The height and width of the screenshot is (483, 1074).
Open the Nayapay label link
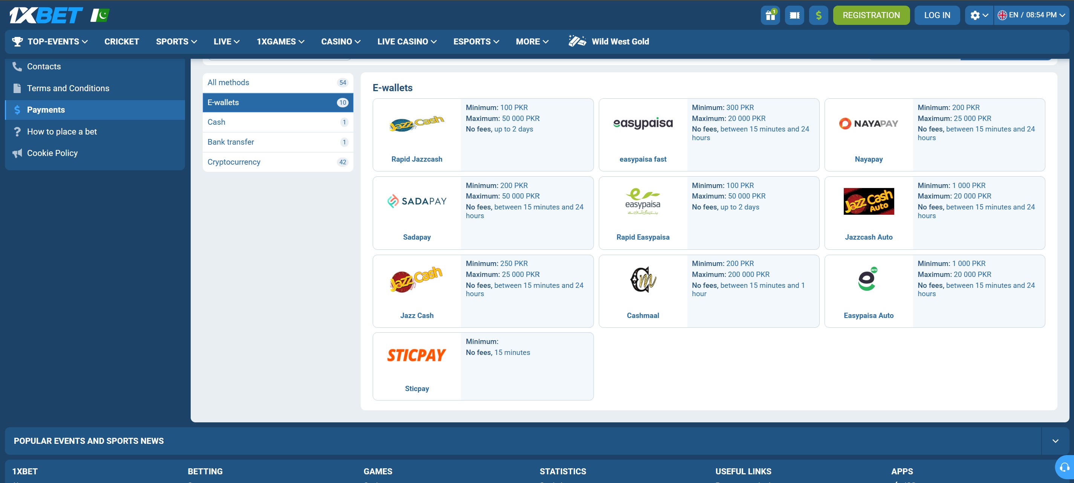click(869, 159)
